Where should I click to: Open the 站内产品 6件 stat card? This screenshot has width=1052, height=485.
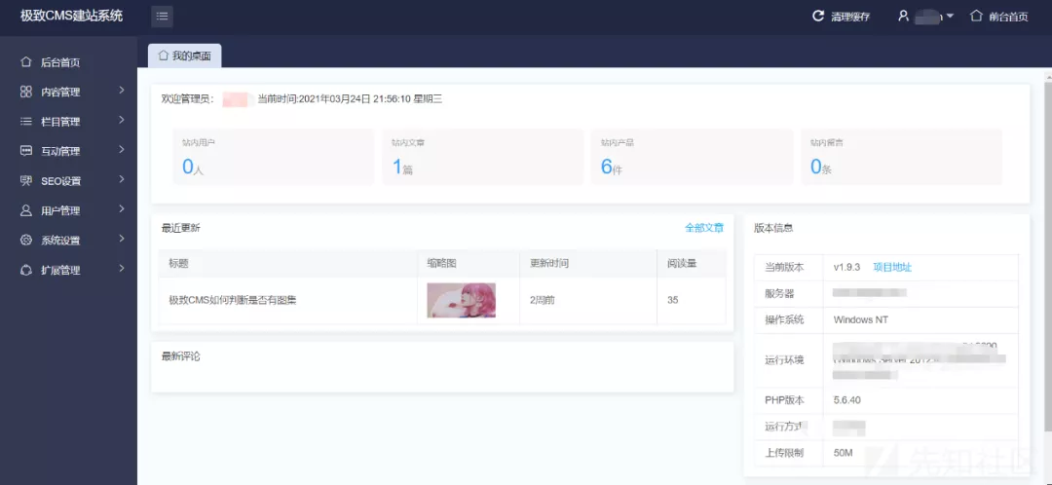[x=693, y=156]
